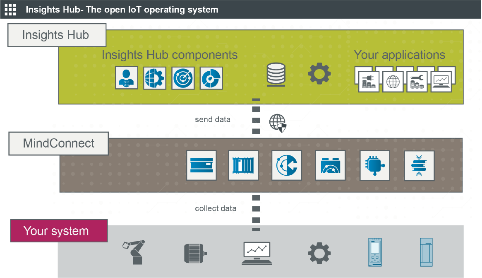This screenshot has width=482, height=278.
Task: Open the laptop chart application icon
Action: tap(441, 82)
